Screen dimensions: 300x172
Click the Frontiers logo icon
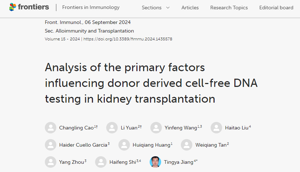(x=13, y=7)
